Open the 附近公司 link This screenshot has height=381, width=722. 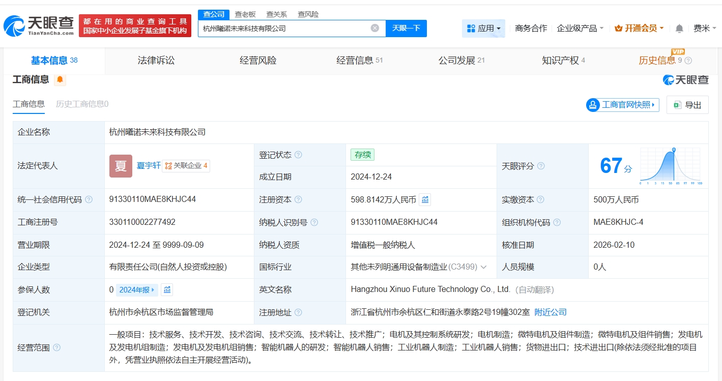coord(550,312)
